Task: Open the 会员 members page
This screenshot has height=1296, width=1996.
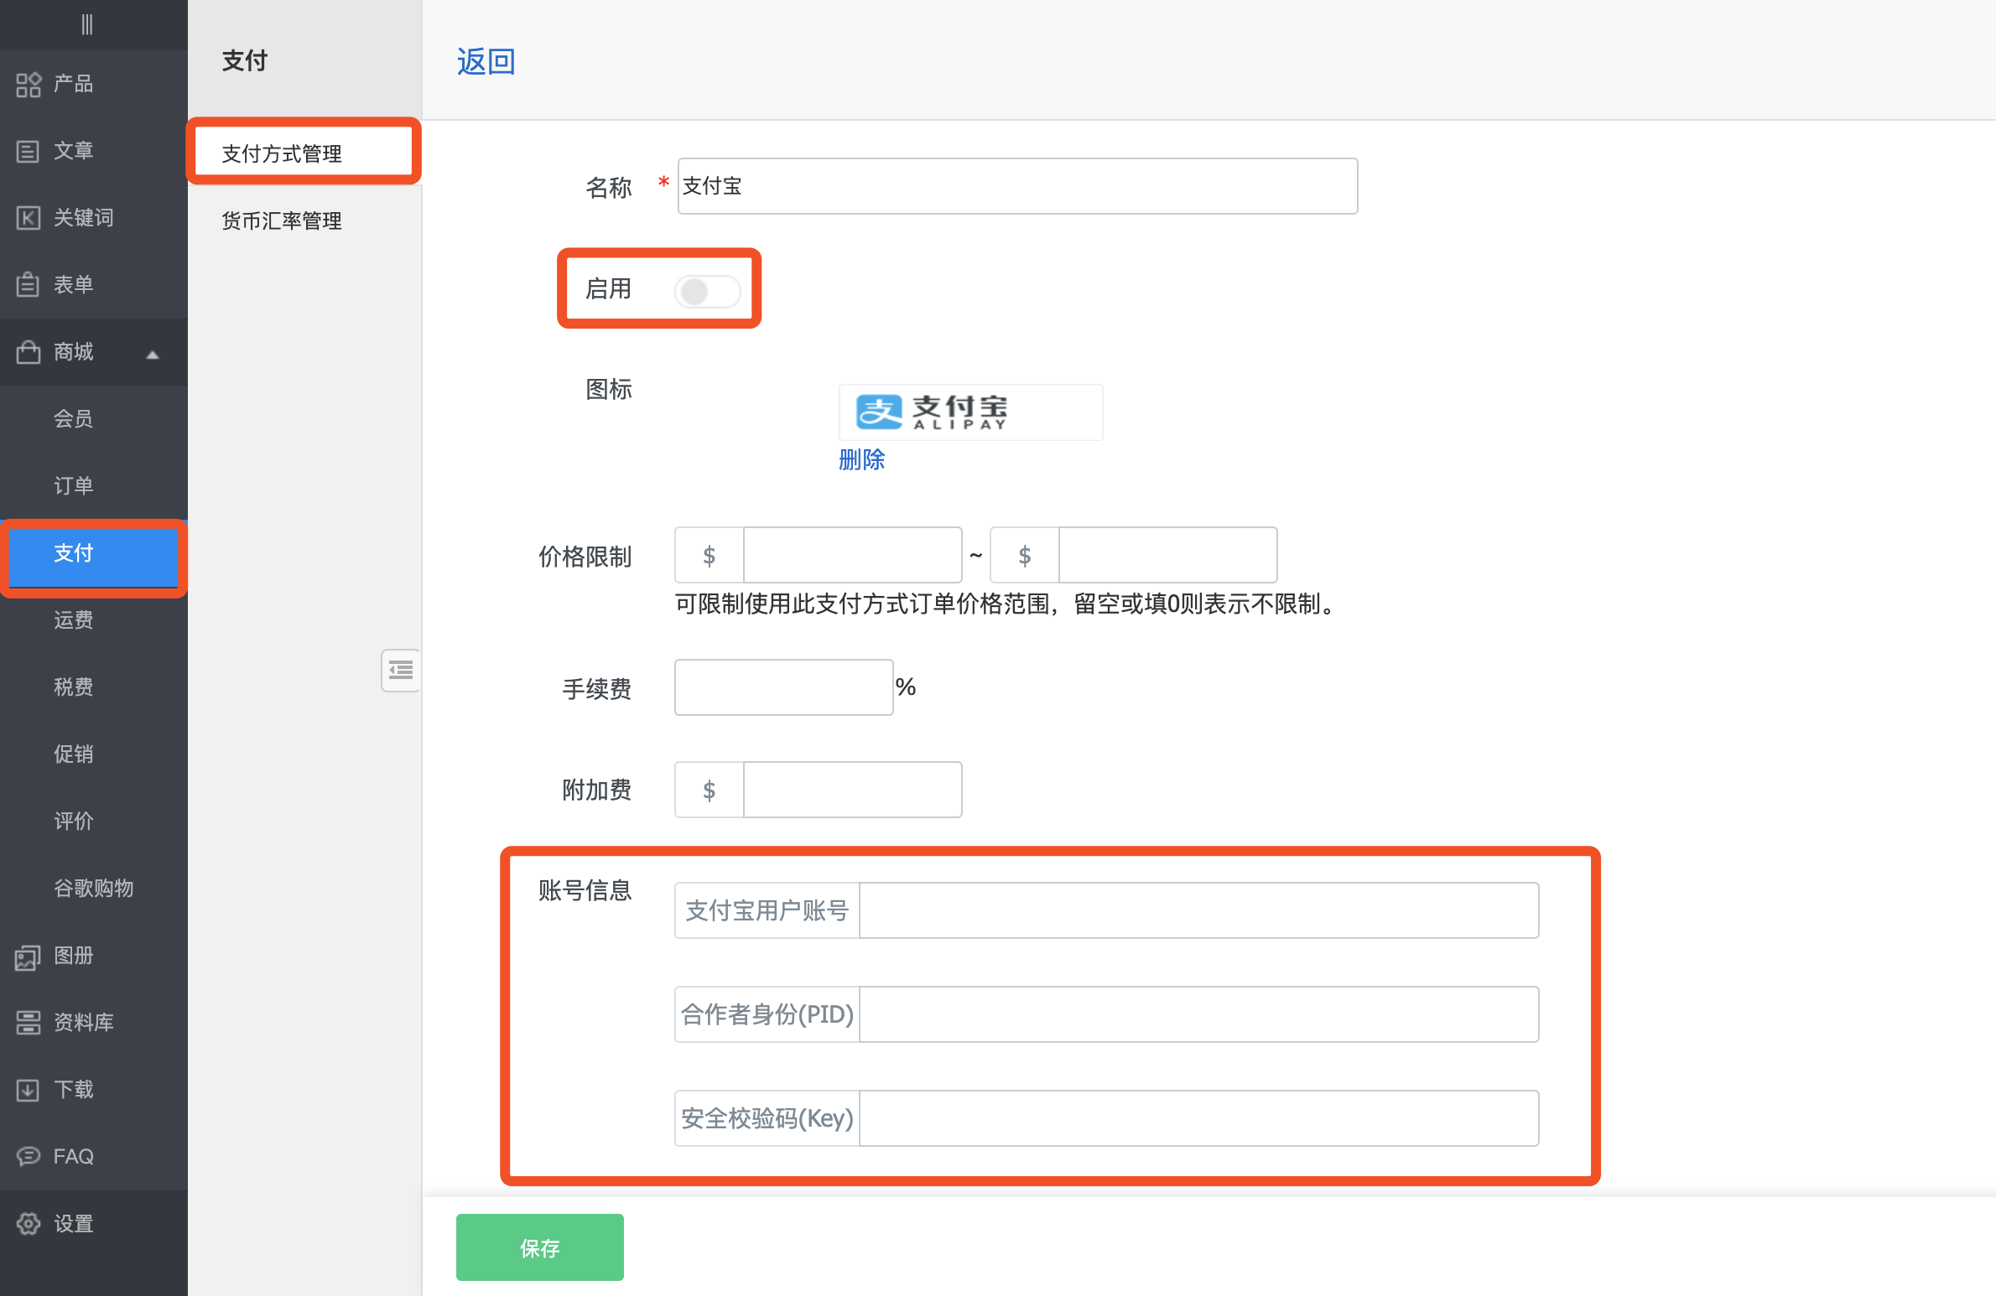Action: pyautogui.click(x=72, y=418)
